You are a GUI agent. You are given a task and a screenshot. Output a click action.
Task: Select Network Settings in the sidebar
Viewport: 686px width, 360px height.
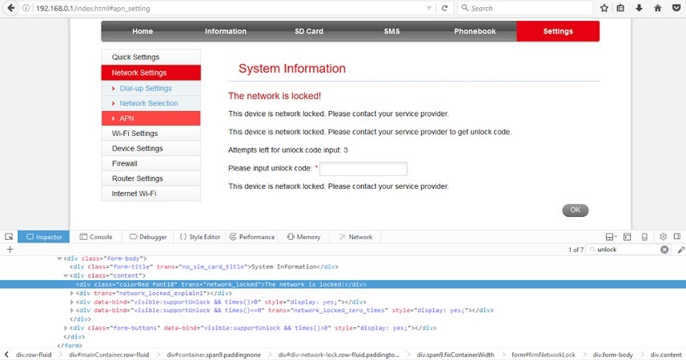pyautogui.click(x=151, y=73)
